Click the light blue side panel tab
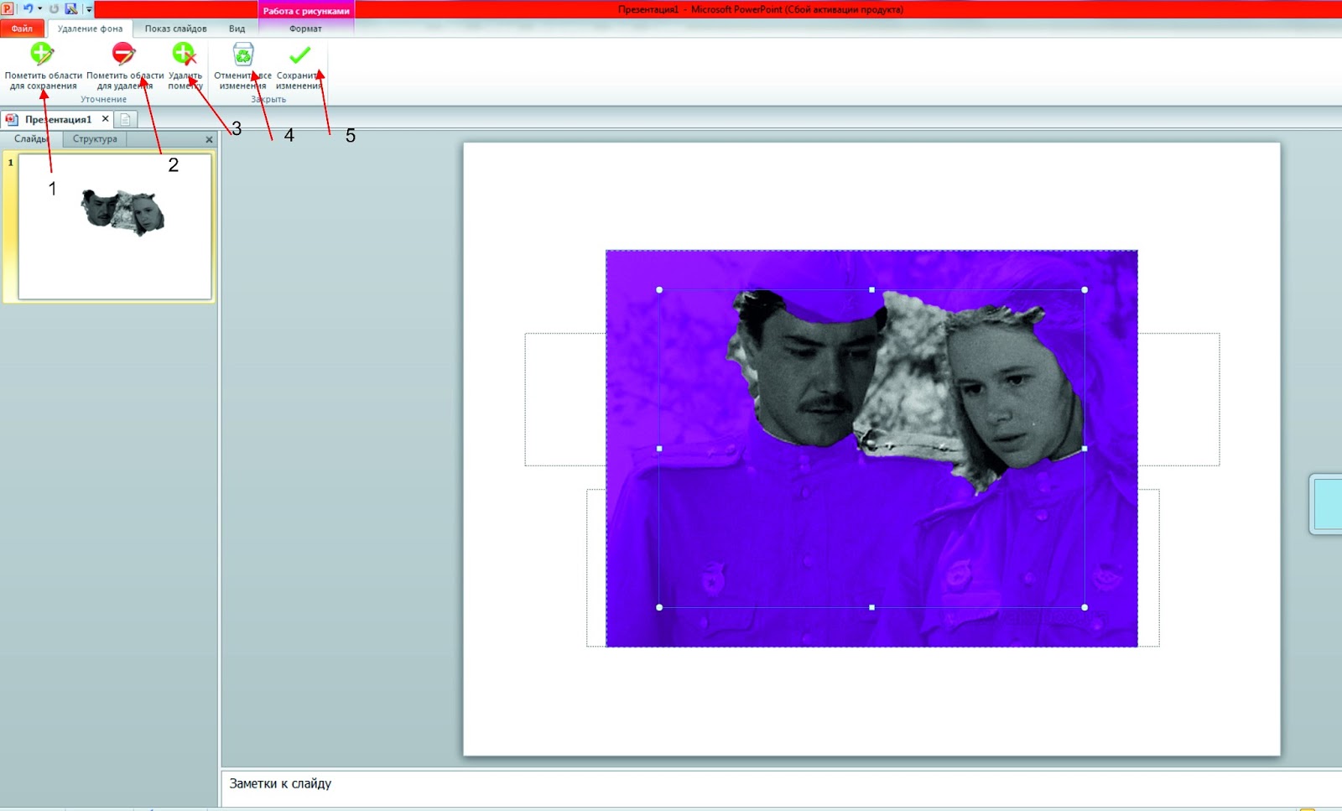 [x=1327, y=504]
